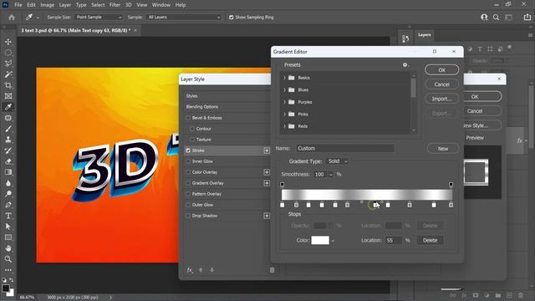Screen dimensions: 535x301
Task: Click the Home icon in options bar
Action: 12,17
